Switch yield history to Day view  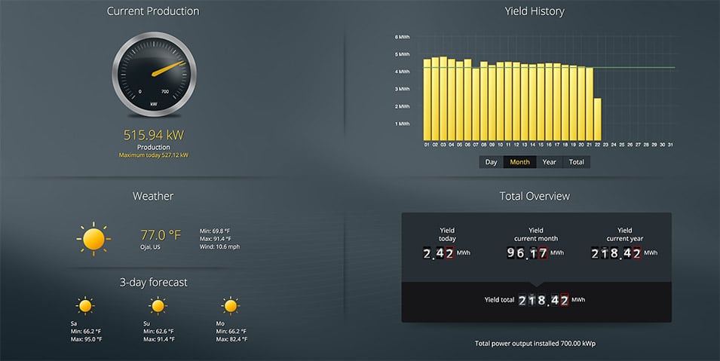[x=492, y=162]
